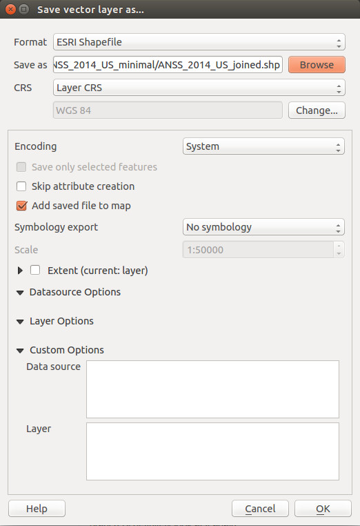Open the CRS dropdown set to Layer CRS
Viewport: 360px width, 526px height.
tap(199, 88)
